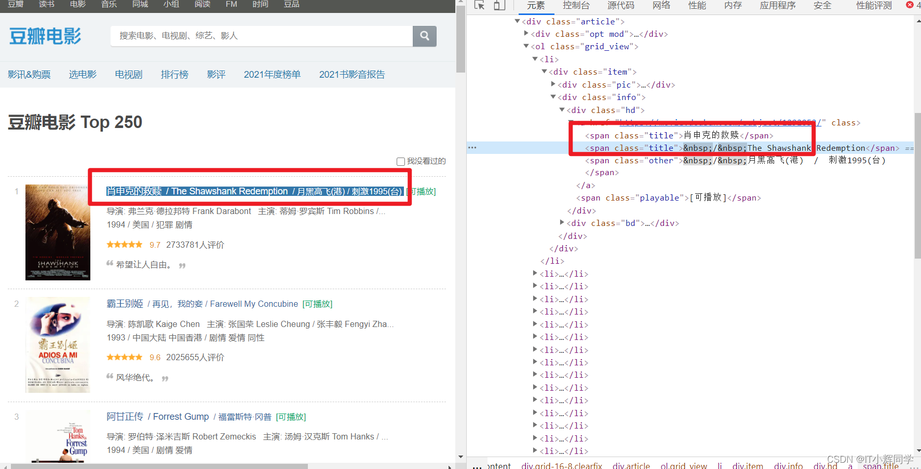Click the search magnifier button
The image size is (921, 469).
(424, 36)
